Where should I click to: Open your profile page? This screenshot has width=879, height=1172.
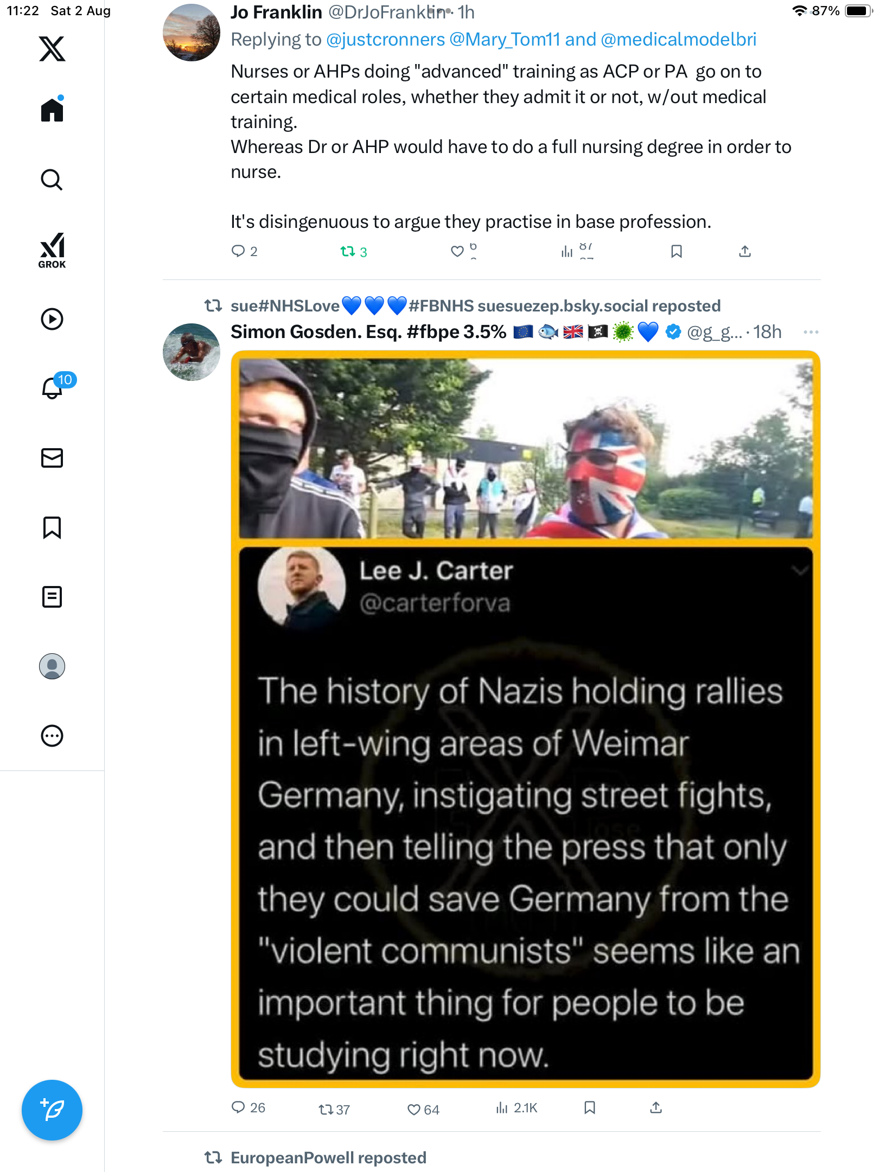tap(52, 666)
